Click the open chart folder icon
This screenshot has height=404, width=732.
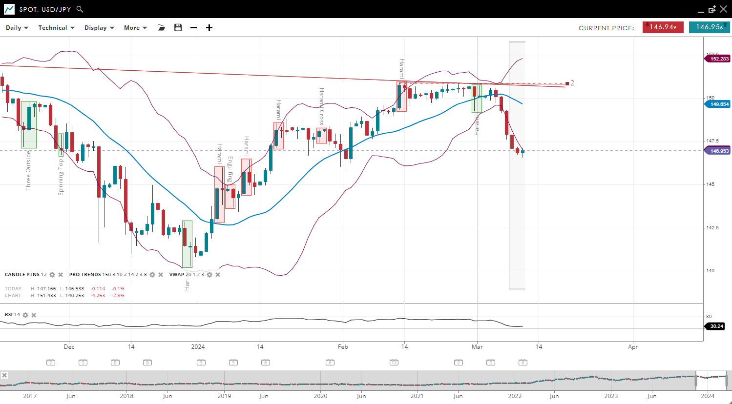tap(161, 28)
